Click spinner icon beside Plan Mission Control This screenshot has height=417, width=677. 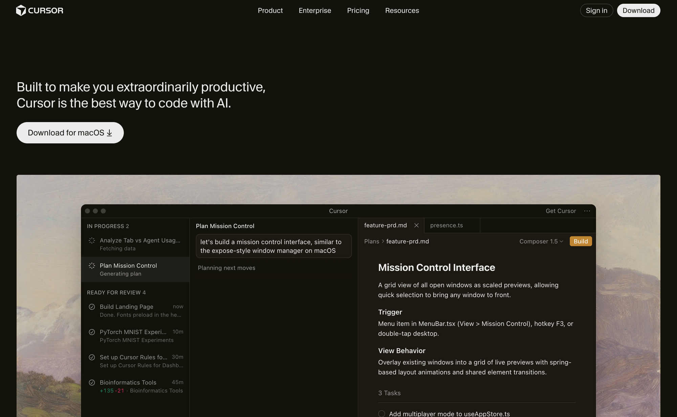(x=92, y=266)
